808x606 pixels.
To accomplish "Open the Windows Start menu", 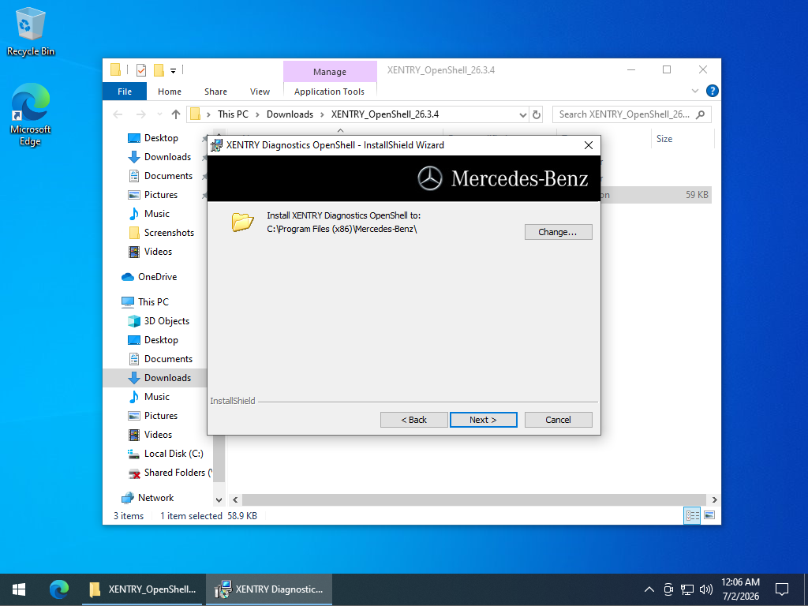I will [19, 589].
